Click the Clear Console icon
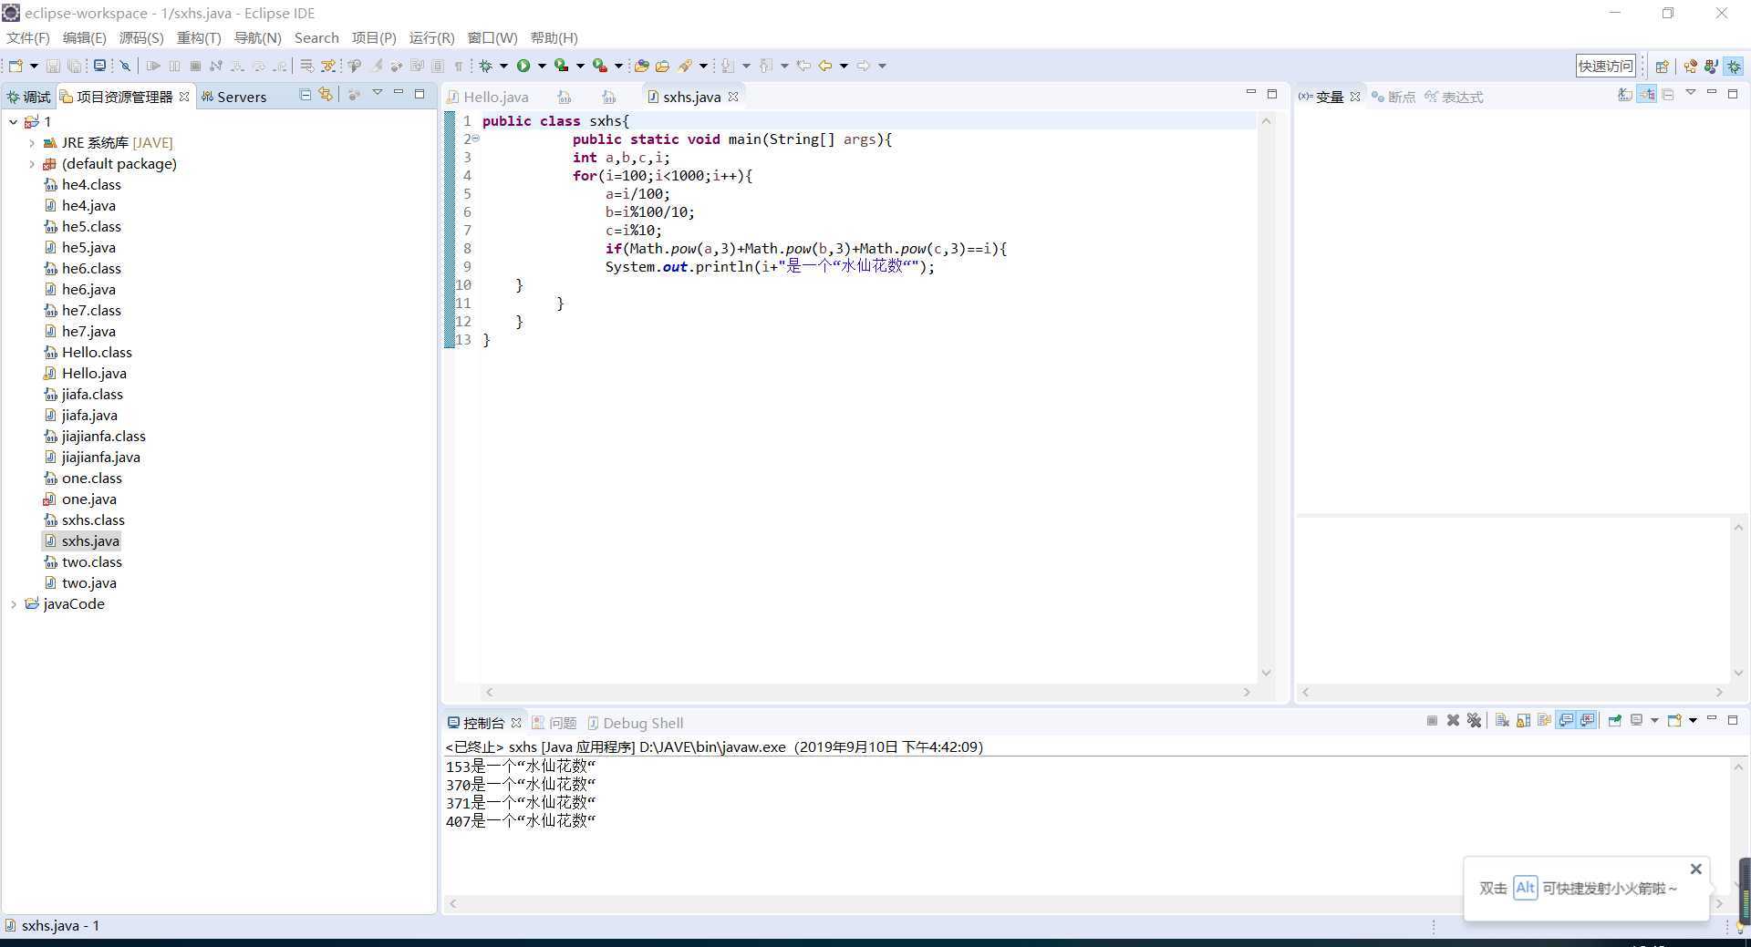The height and width of the screenshot is (947, 1751). click(1502, 720)
